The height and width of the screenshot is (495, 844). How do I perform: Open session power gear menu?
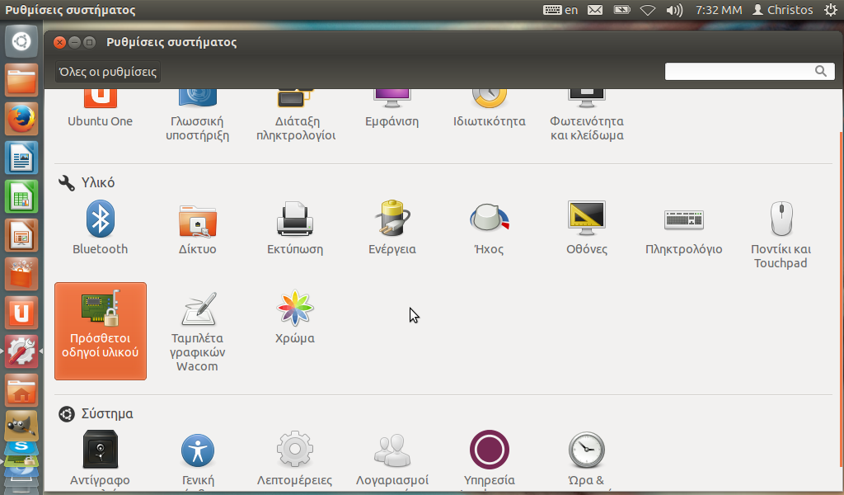pos(831,10)
